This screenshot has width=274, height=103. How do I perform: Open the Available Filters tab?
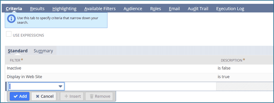[100, 9]
